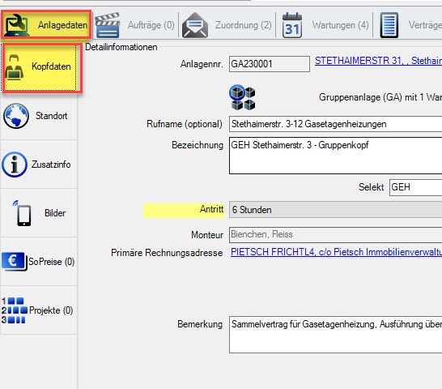
Task: Click the Zusatzinfo info-circle icon
Action: (x=15, y=165)
